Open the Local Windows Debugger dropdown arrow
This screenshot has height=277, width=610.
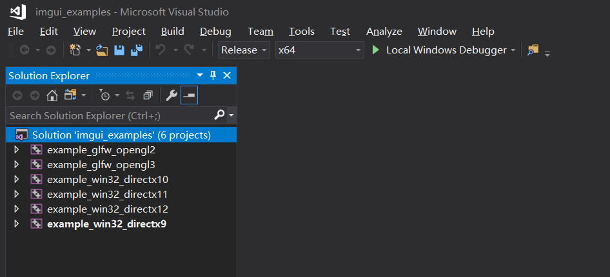point(513,50)
